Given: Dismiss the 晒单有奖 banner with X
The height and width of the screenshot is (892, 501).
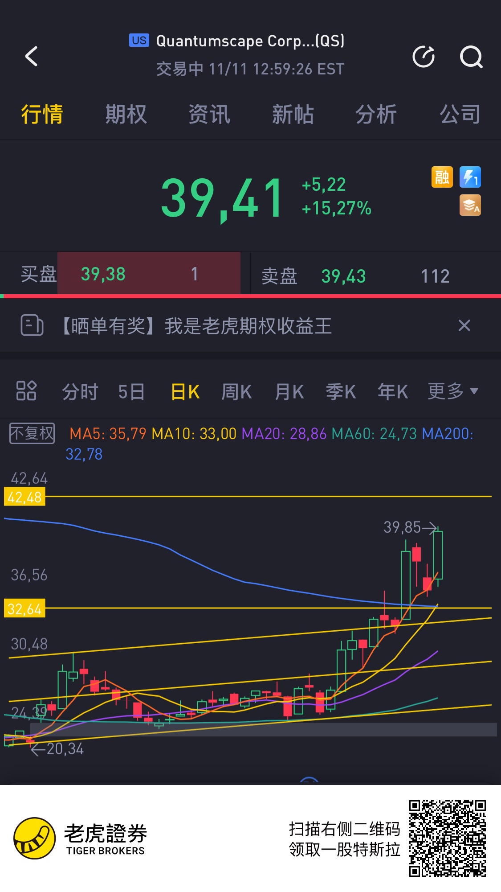Looking at the screenshot, I should tap(464, 325).
